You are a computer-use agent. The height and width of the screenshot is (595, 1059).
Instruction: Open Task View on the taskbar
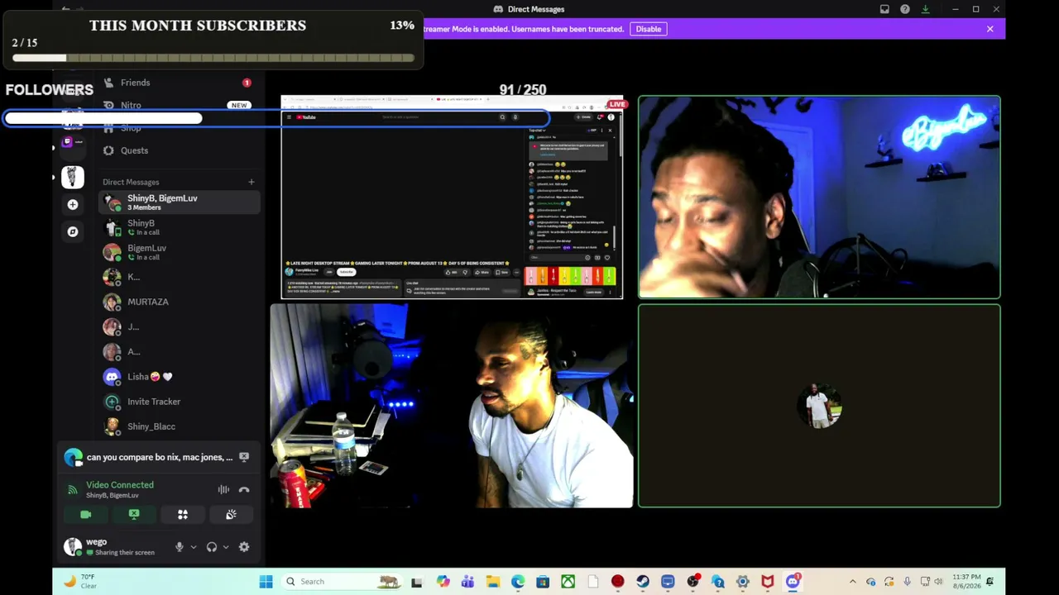click(417, 582)
